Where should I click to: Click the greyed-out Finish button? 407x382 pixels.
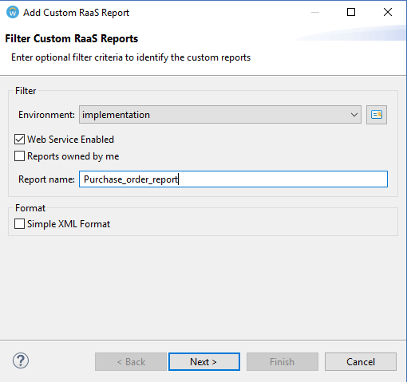click(283, 361)
